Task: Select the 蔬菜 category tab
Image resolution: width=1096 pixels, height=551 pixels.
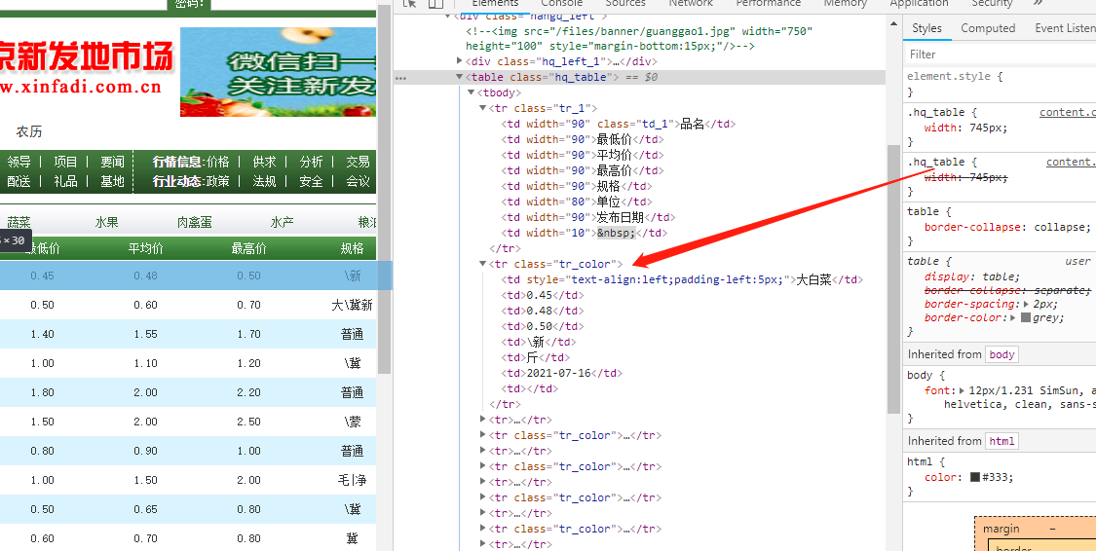Action: pyautogui.click(x=19, y=222)
